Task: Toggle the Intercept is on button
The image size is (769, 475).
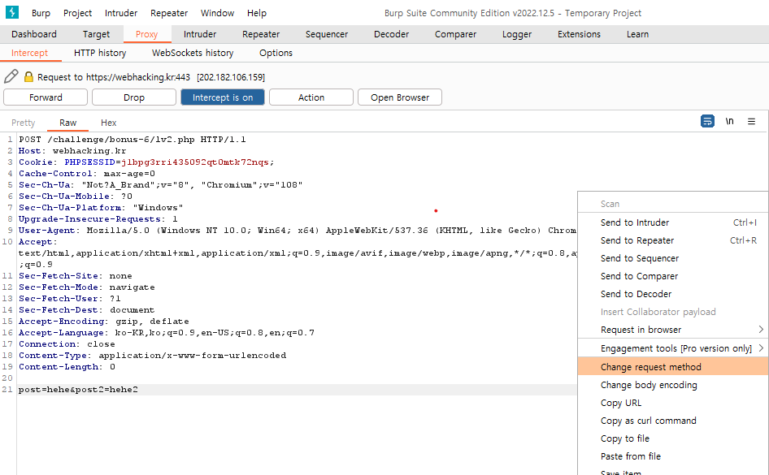Action: [x=223, y=97]
